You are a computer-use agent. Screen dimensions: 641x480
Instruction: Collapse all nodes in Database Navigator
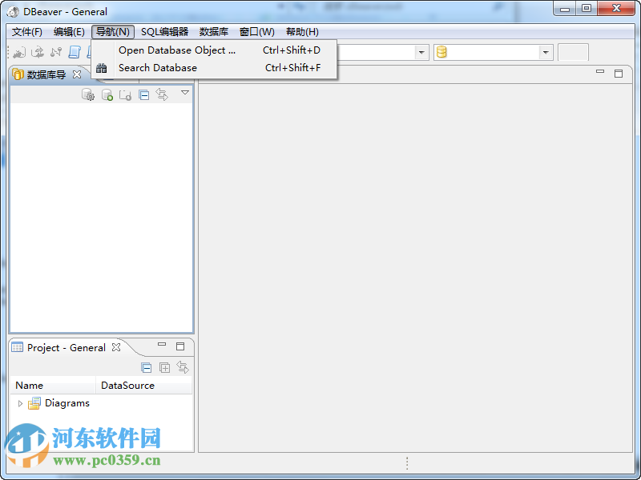pyautogui.click(x=144, y=94)
